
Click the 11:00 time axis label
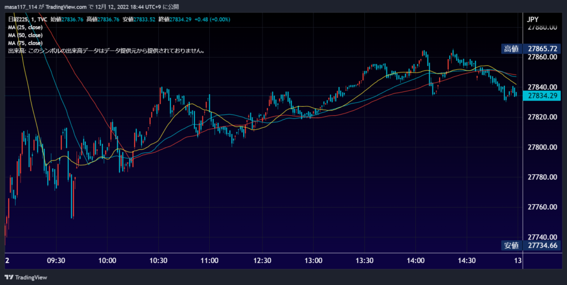[x=209, y=261]
